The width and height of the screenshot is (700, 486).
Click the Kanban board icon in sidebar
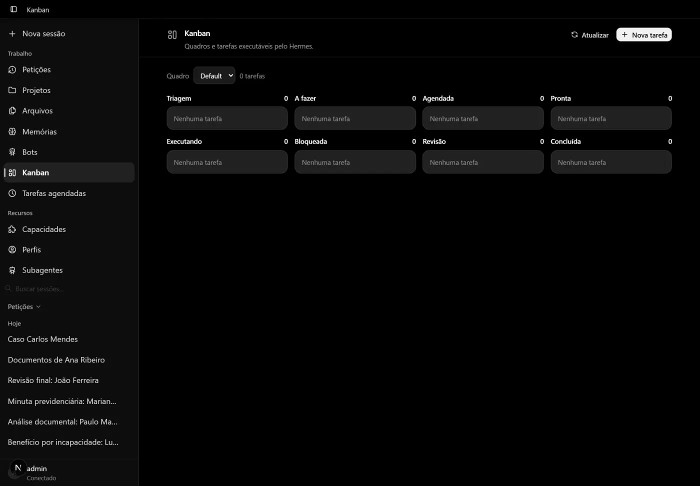[x=12, y=172]
